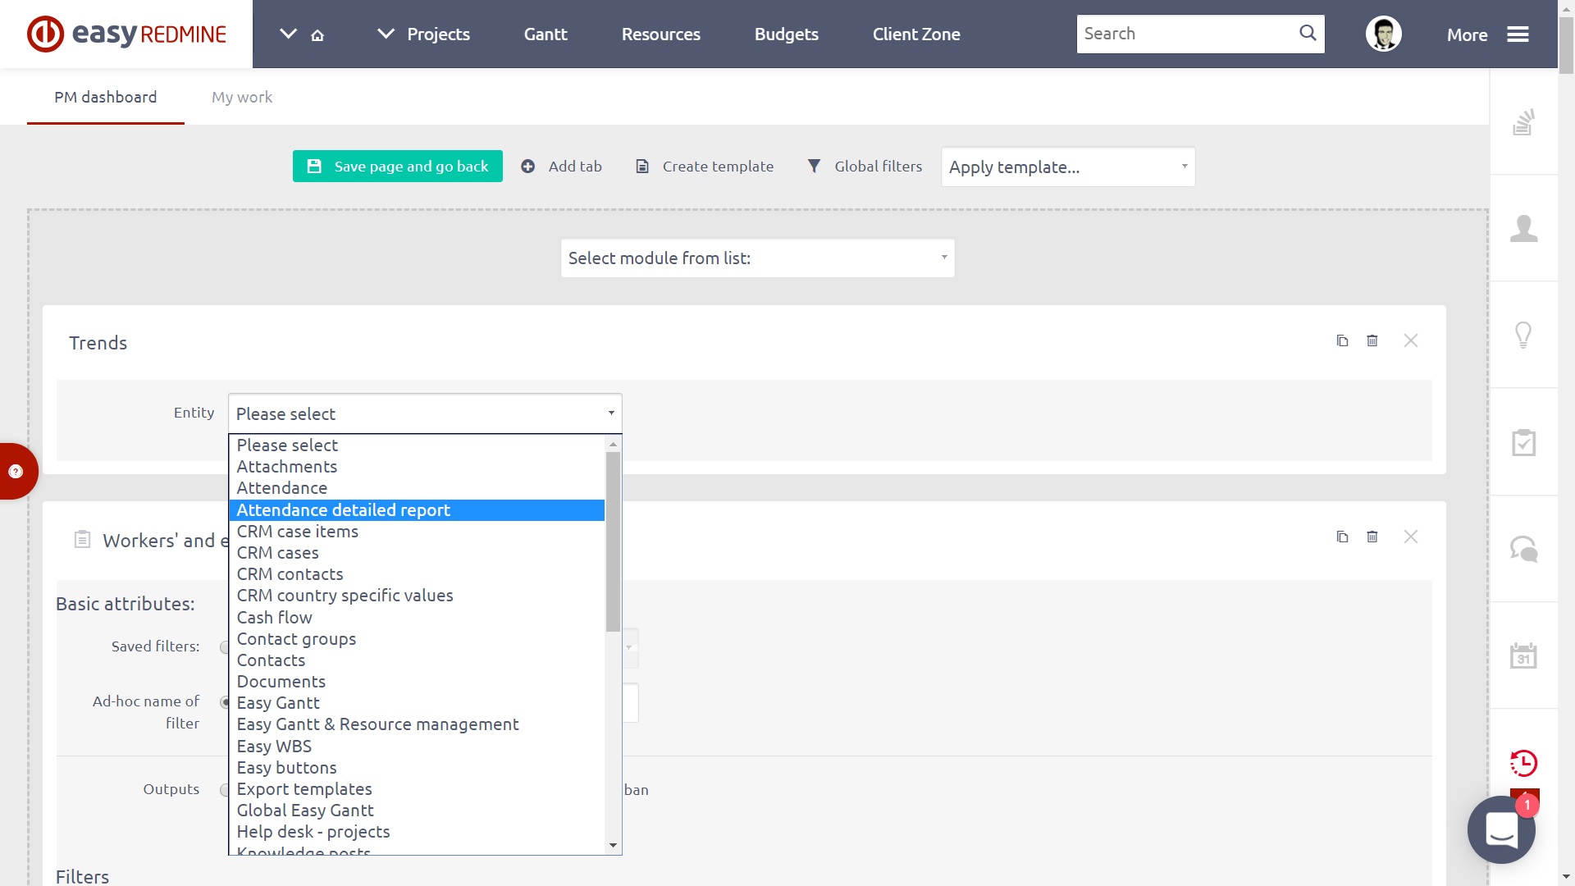
Task: Open the lightbulb sidebar icon
Action: [x=1523, y=335]
